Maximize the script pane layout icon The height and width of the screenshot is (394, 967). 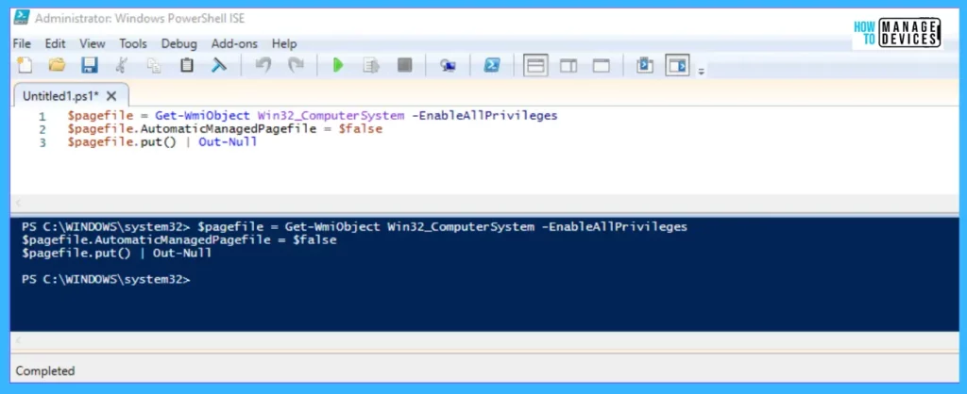pos(602,65)
